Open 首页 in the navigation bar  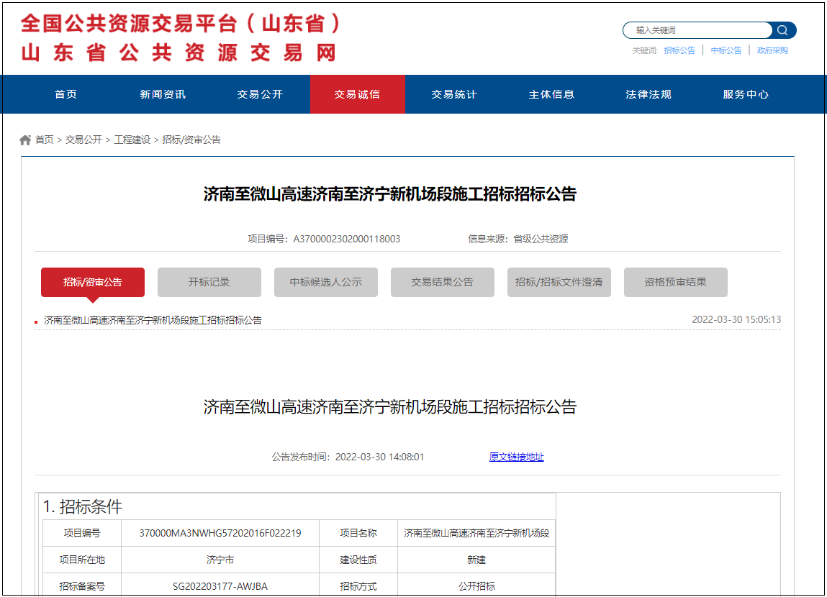coord(65,94)
